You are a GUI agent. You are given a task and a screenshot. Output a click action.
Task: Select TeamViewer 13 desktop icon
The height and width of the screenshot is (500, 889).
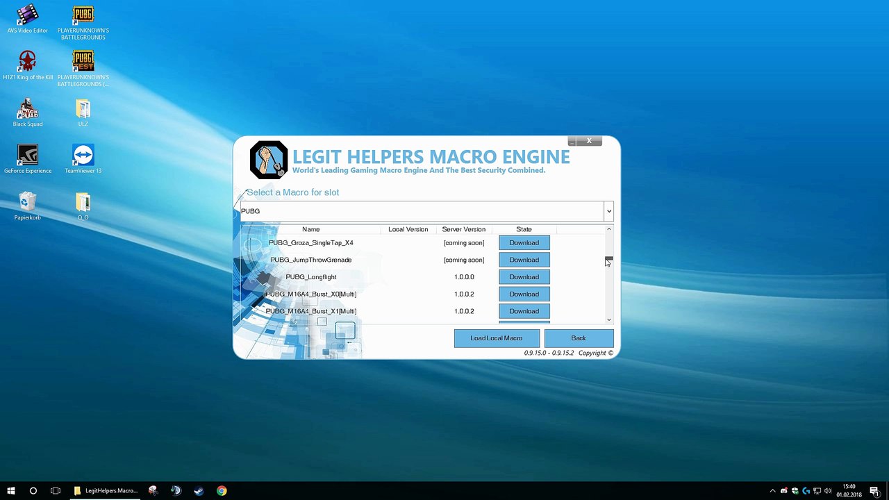pyautogui.click(x=83, y=159)
